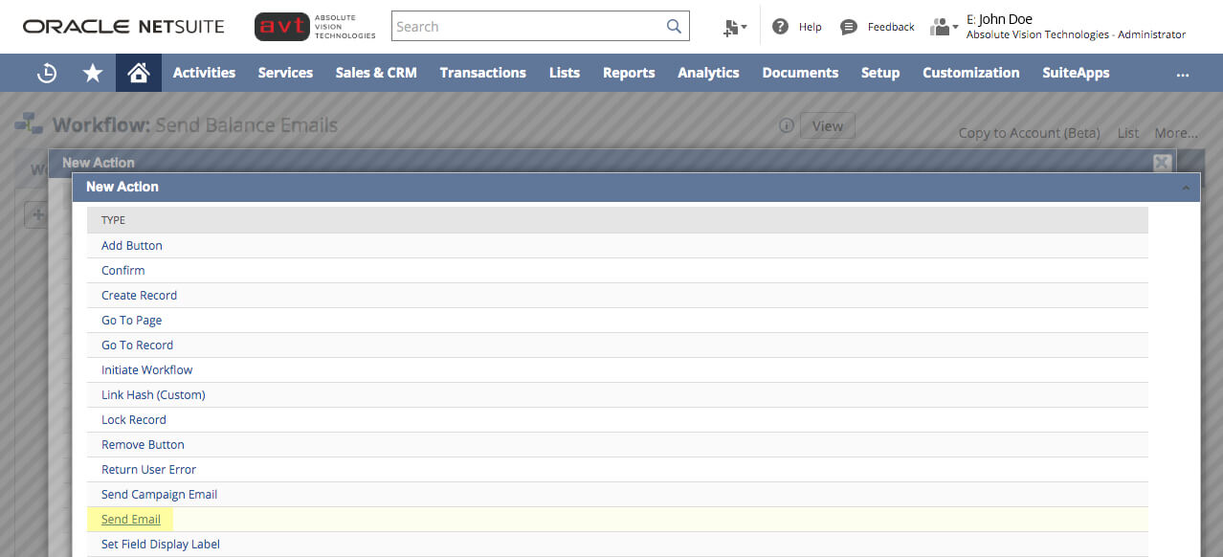Open the Reports menu
1223x557 pixels.
(628, 73)
